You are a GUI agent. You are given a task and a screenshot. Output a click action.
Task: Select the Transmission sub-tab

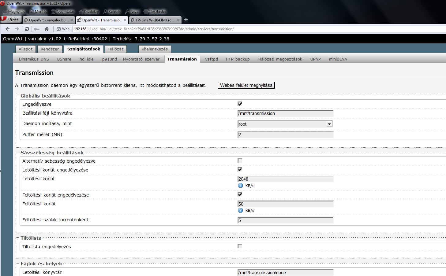(x=182, y=59)
